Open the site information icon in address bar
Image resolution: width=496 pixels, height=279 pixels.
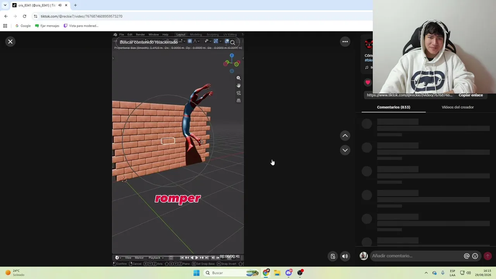pyautogui.click(x=36, y=16)
